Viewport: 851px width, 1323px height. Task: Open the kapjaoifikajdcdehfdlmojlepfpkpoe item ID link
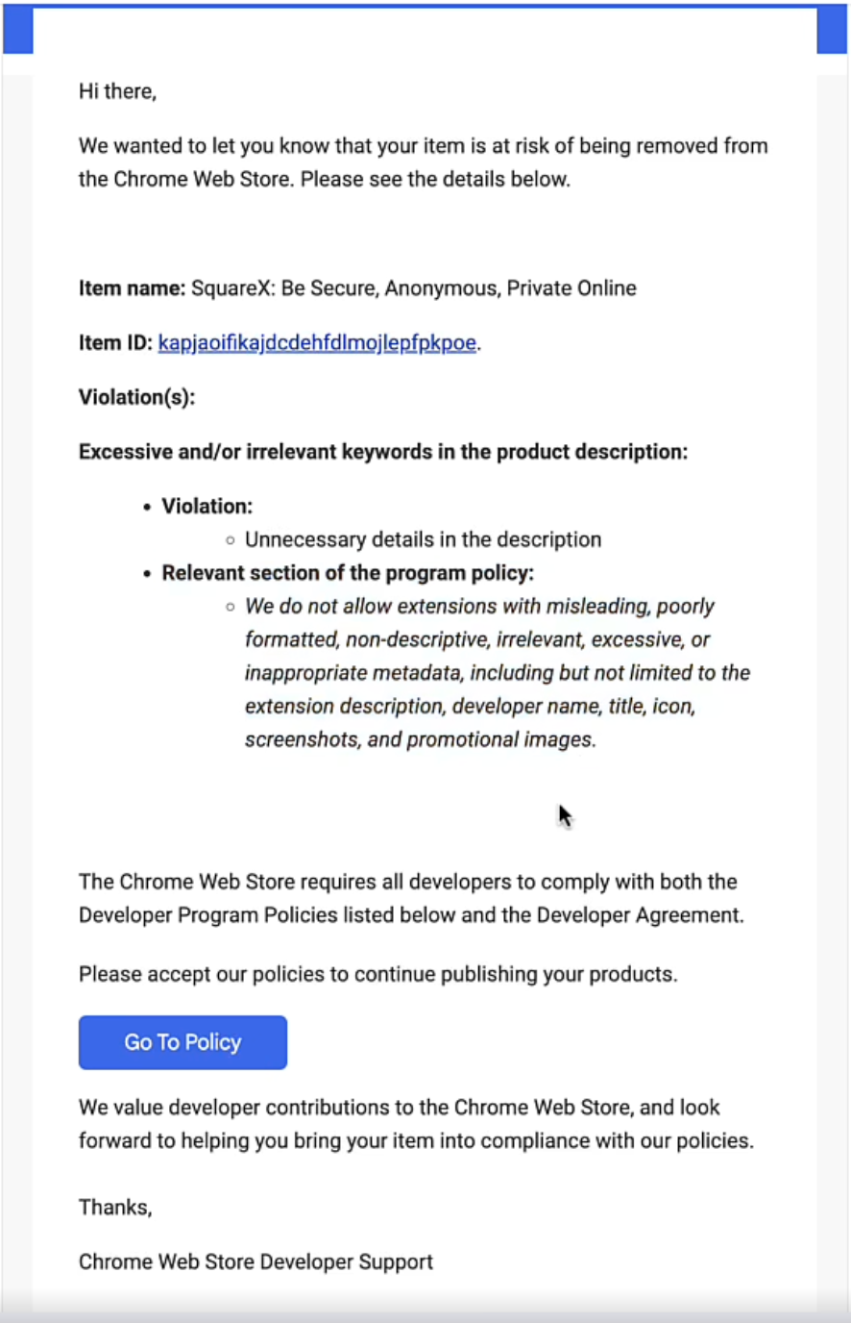(317, 343)
